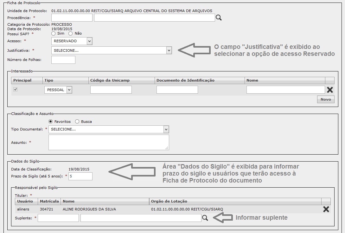Click the Documento de Identificação input

(177, 90)
